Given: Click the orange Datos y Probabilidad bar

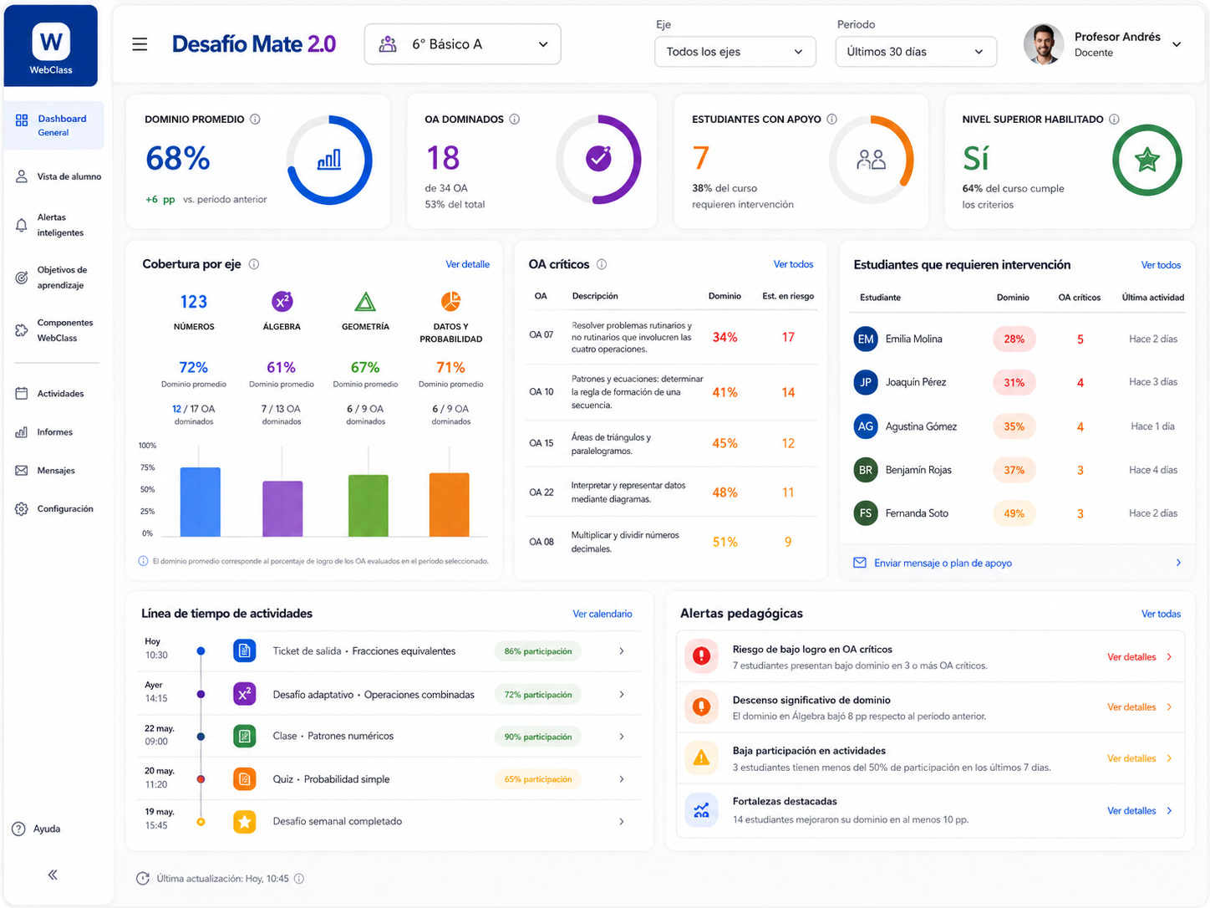Looking at the screenshot, I should click(450, 505).
